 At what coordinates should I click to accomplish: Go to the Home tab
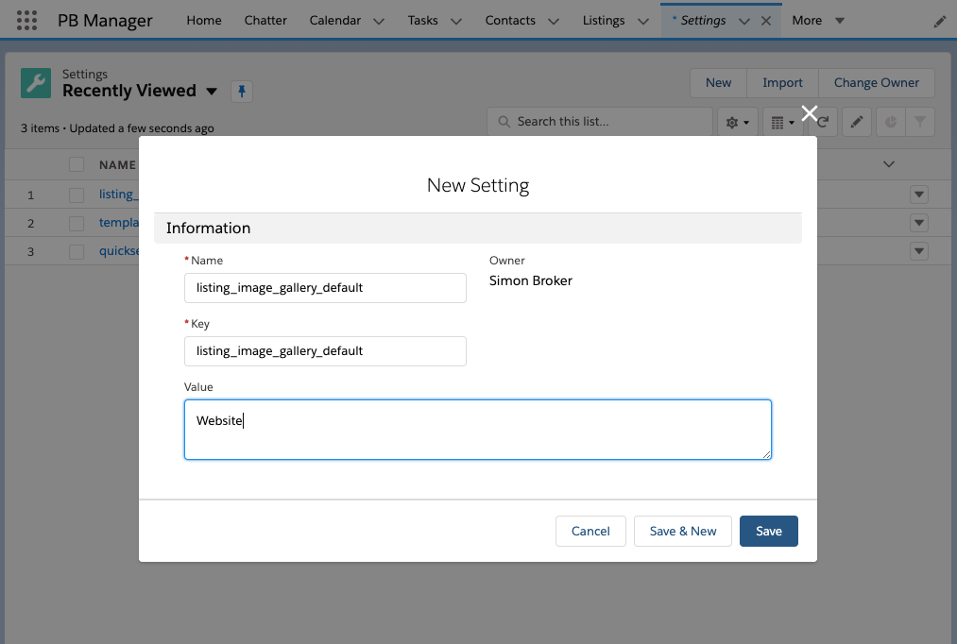pyautogui.click(x=204, y=21)
